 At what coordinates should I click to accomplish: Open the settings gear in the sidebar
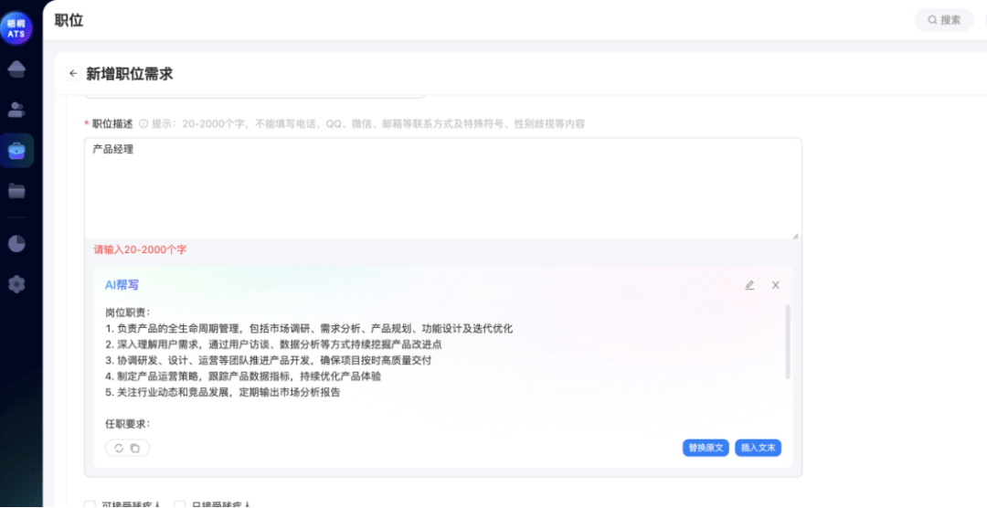tap(16, 284)
